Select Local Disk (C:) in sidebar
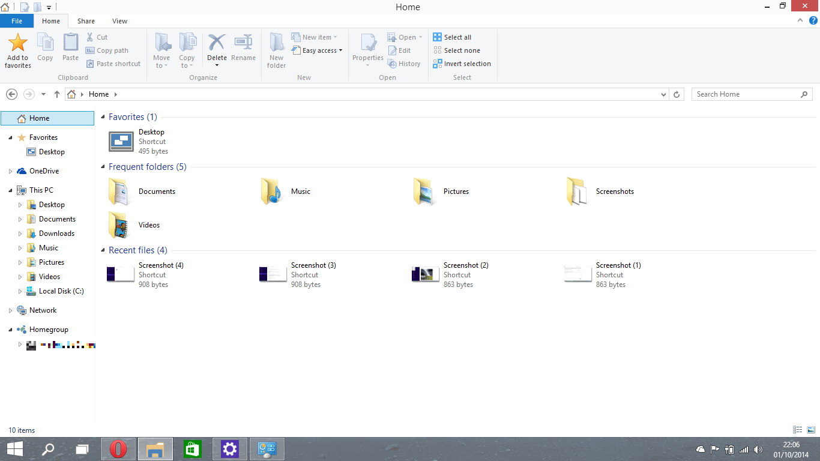The width and height of the screenshot is (820, 461). (x=61, y=291)
